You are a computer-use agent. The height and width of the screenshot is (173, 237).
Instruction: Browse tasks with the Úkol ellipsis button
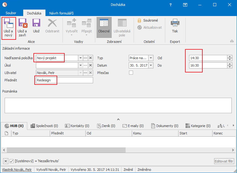(85, 65)
